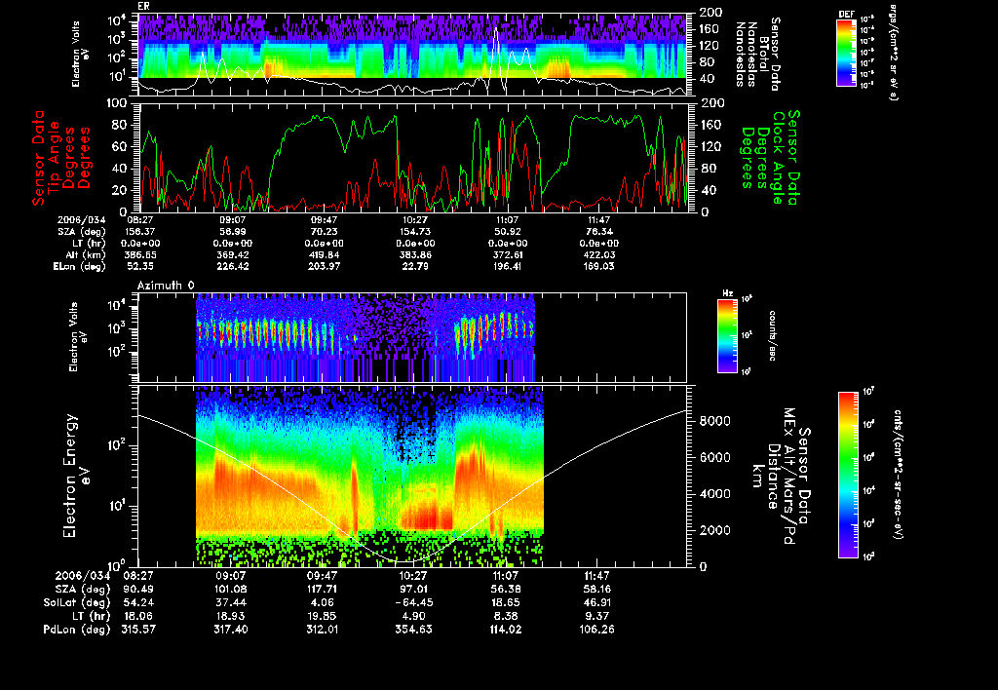Select ELon value 22.79

(x=415, y=267)
